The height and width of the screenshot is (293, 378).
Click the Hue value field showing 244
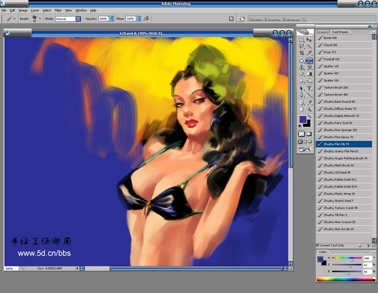pos(368,258)
